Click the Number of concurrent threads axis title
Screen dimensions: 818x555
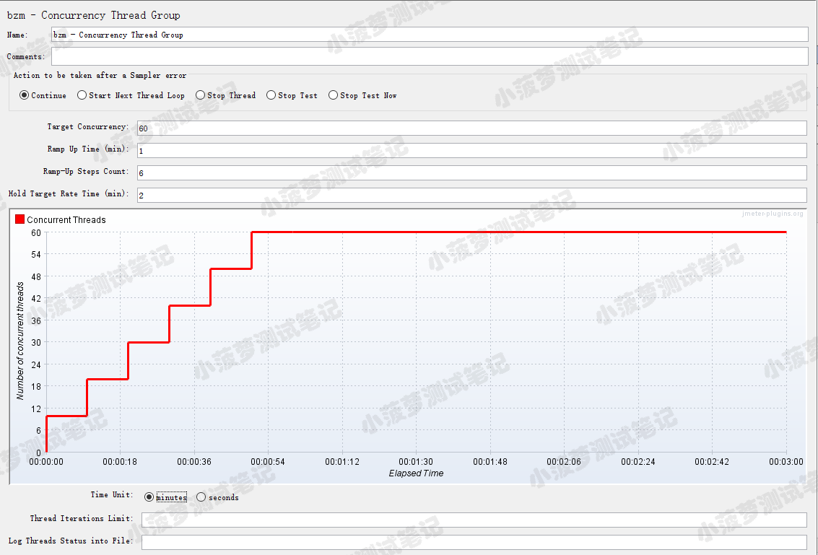[x=20, y=341]
